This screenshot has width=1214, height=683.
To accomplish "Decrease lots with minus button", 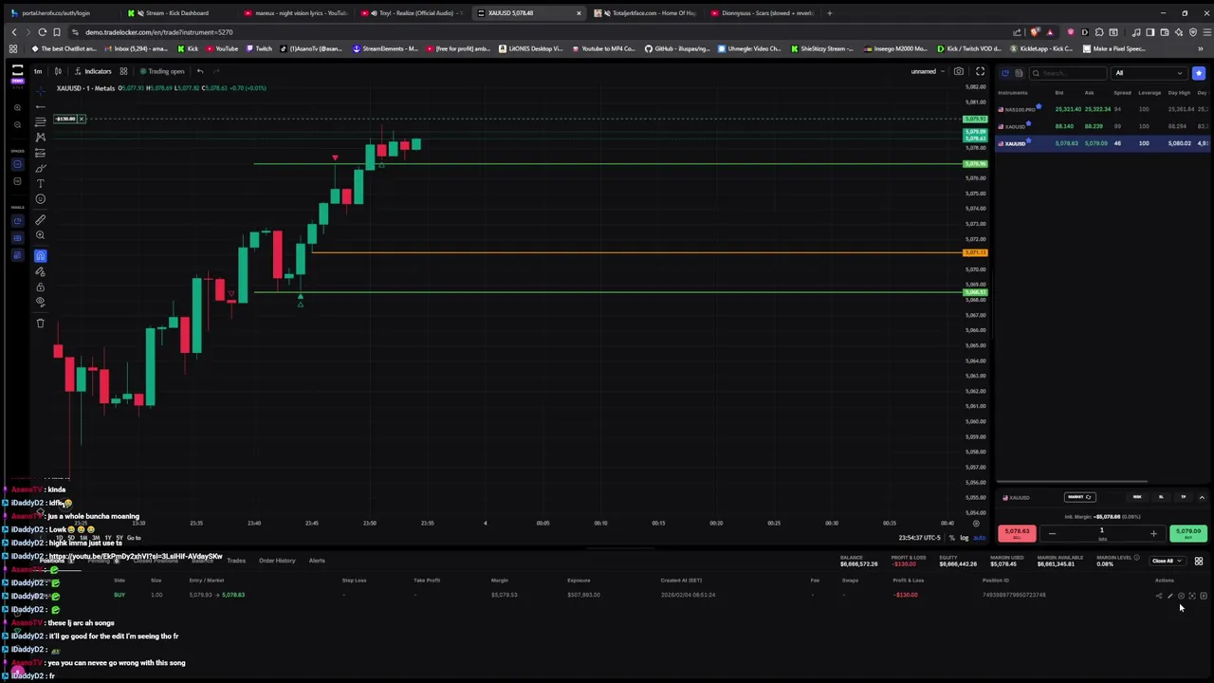I will (x=1051, y=534).
